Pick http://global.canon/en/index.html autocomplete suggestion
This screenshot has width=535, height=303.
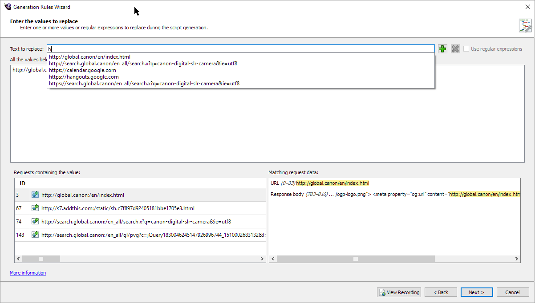[89, 57]
